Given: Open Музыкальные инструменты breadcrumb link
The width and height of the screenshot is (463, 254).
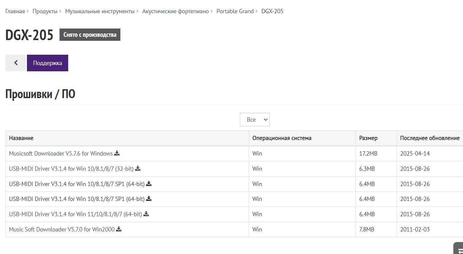Looking at the screenshot, I should 100,11.
